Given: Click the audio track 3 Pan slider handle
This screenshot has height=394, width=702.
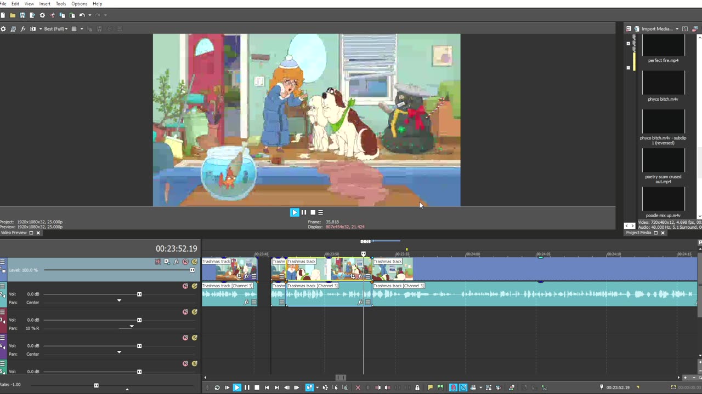Looking at the screenshot, I should tap(131, 327).
